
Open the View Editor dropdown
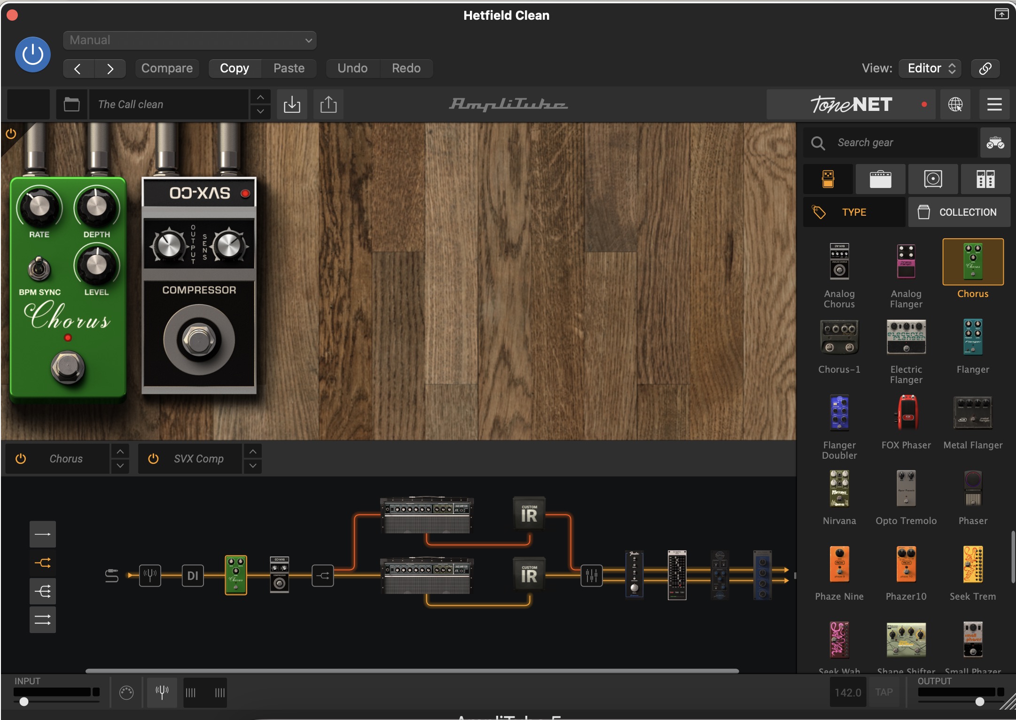[x=930, y=68]
